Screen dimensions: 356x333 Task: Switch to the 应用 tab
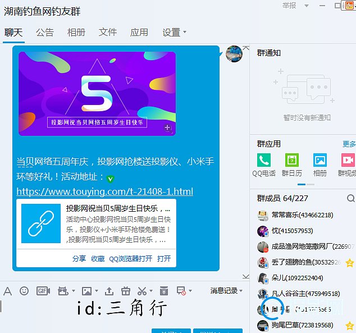[x=139, y=33]
